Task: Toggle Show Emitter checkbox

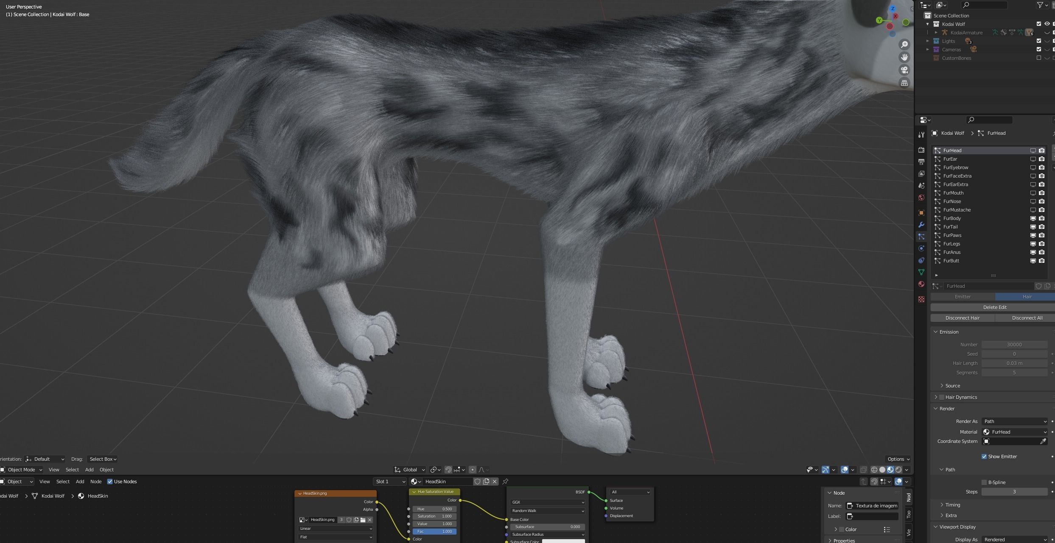Action: click(984, 457)
